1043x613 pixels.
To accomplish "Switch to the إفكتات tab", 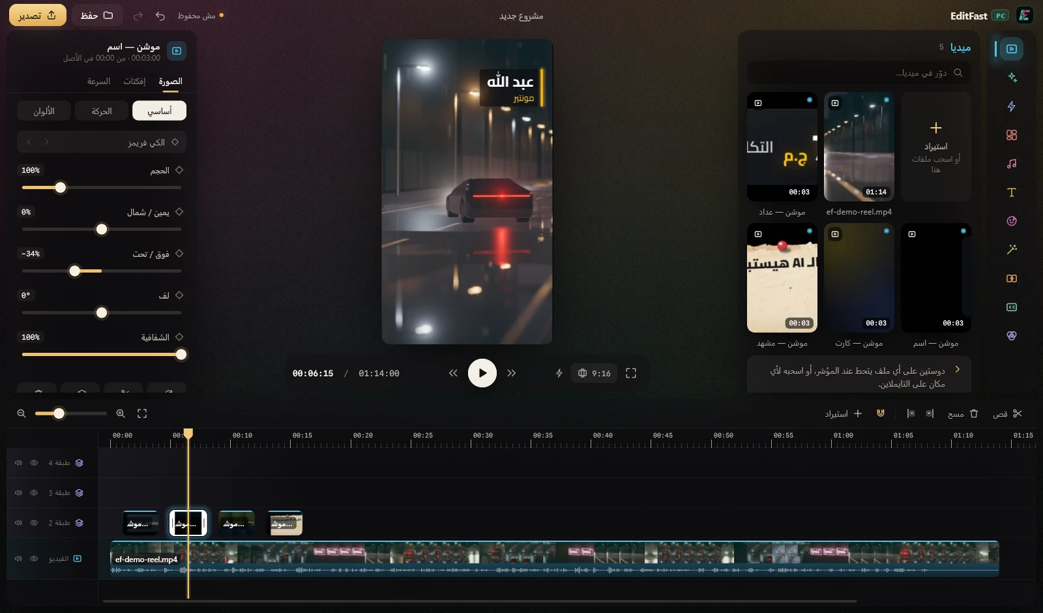I will pyautogui.click(x=134, y=82).
